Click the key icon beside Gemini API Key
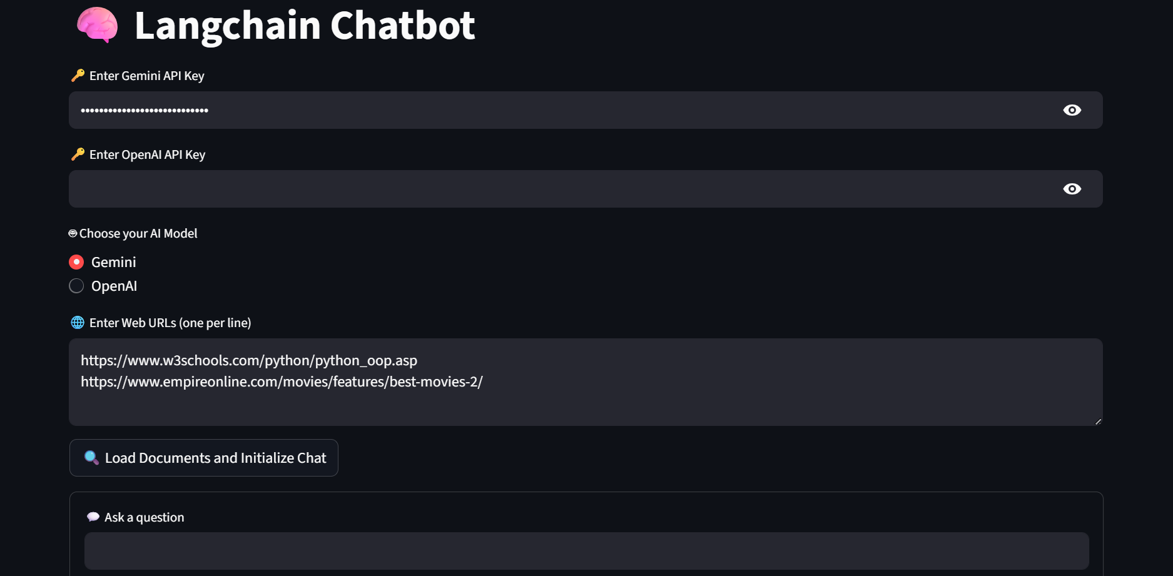Viewport: 1173px width, 576px height. pos(78,76)
